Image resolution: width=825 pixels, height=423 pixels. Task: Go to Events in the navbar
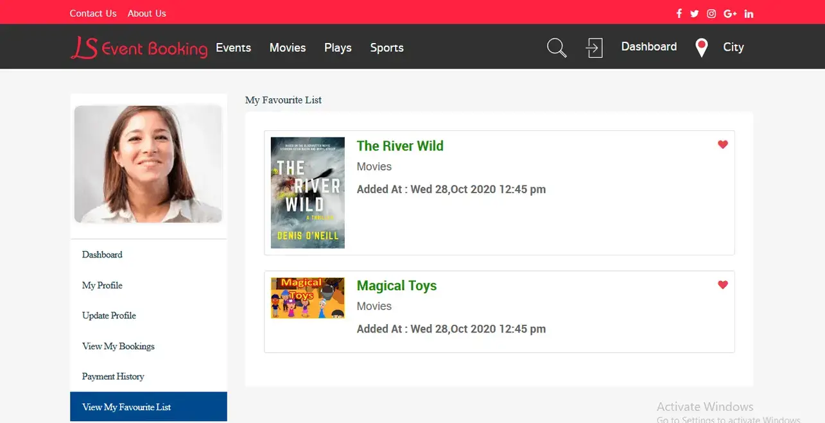(233, 47)
